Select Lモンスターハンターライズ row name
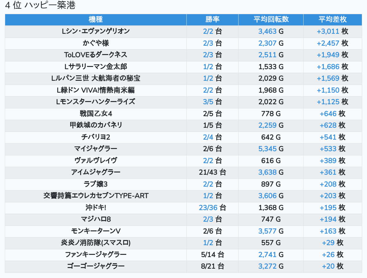The height and width of the screenshot is (278, 367). pyautogui.click(x=96, y=102)
